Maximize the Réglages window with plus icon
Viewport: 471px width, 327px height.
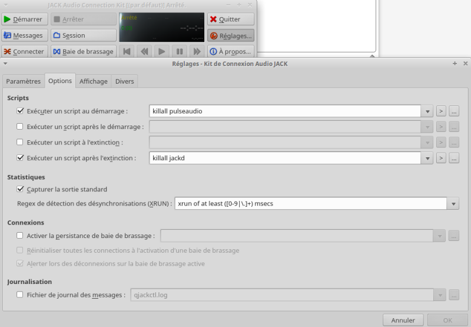click(455, 64)
